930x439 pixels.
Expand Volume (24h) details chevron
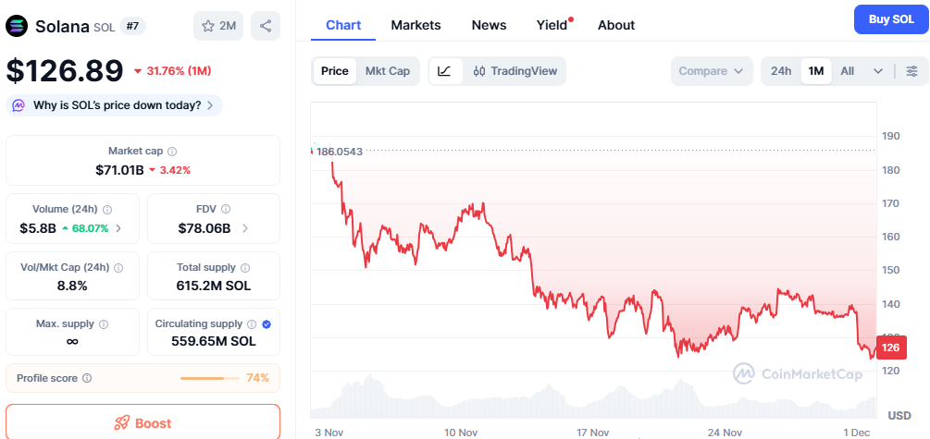[x=118, y=227]
